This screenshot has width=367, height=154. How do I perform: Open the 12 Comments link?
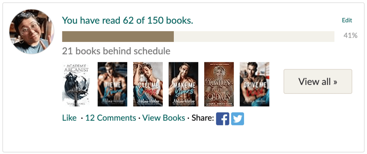pyautogui.click(x=110, y=118)
